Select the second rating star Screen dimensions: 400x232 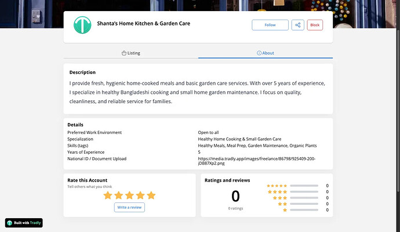click(118, 195)
